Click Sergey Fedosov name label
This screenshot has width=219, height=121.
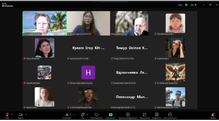point(117,34)
